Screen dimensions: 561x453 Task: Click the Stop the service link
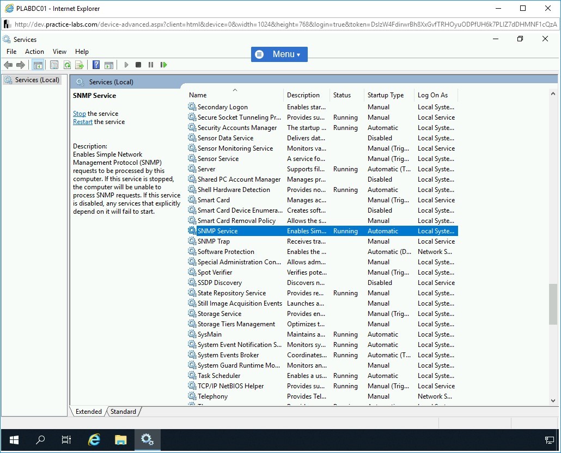(80, 114)
